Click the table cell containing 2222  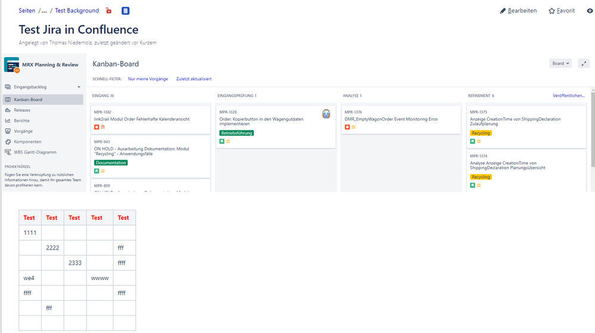click(52, 248)
